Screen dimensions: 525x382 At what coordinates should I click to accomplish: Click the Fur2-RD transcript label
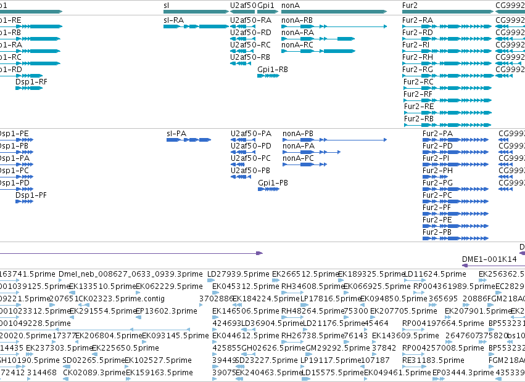click(x=418, y=33)
